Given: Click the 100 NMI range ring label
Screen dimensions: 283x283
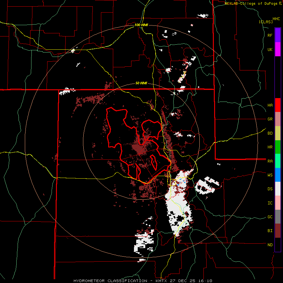Looking at the screenshot, I should click(x=141, y=25).
